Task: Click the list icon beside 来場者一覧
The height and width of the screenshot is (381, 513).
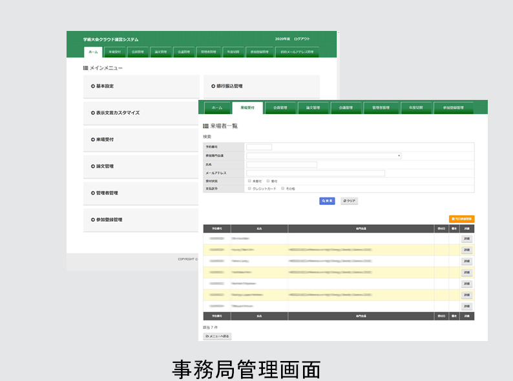Action: click(x=206, y=126)
